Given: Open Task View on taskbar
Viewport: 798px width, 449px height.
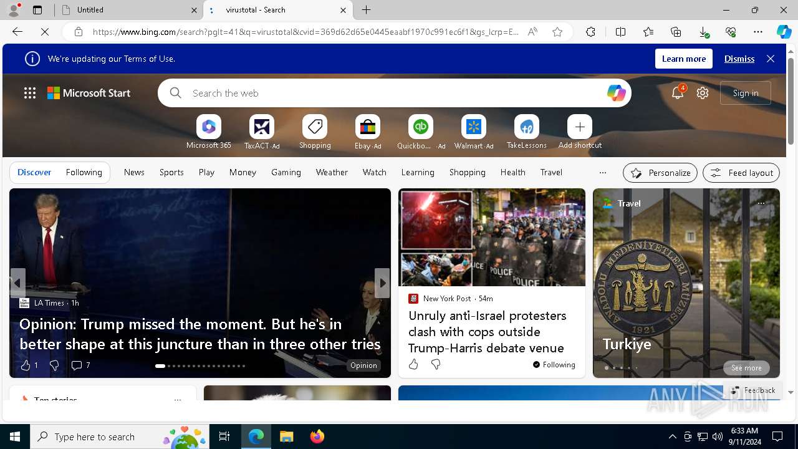Looking at the screenshot, I should click(x=224, y=437).
